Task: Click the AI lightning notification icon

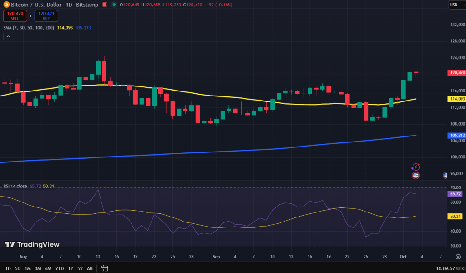Action: 416,167
